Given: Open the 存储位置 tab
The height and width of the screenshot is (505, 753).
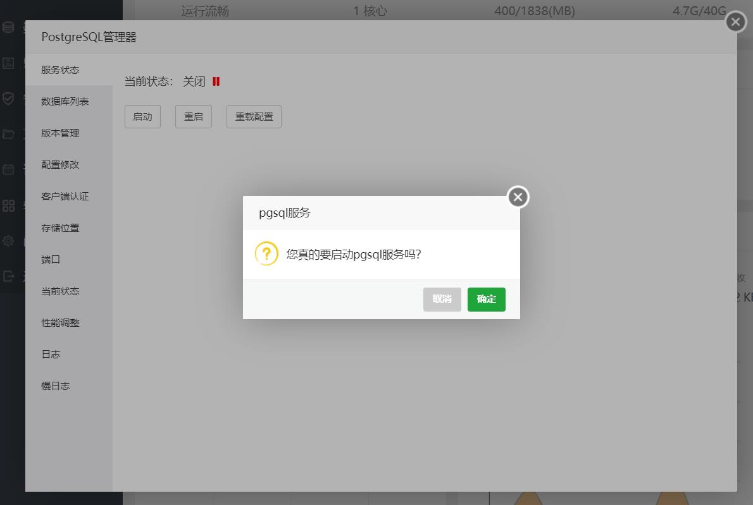Looking at the screenshot, I should pyautogui.click(x=69, y=228).
